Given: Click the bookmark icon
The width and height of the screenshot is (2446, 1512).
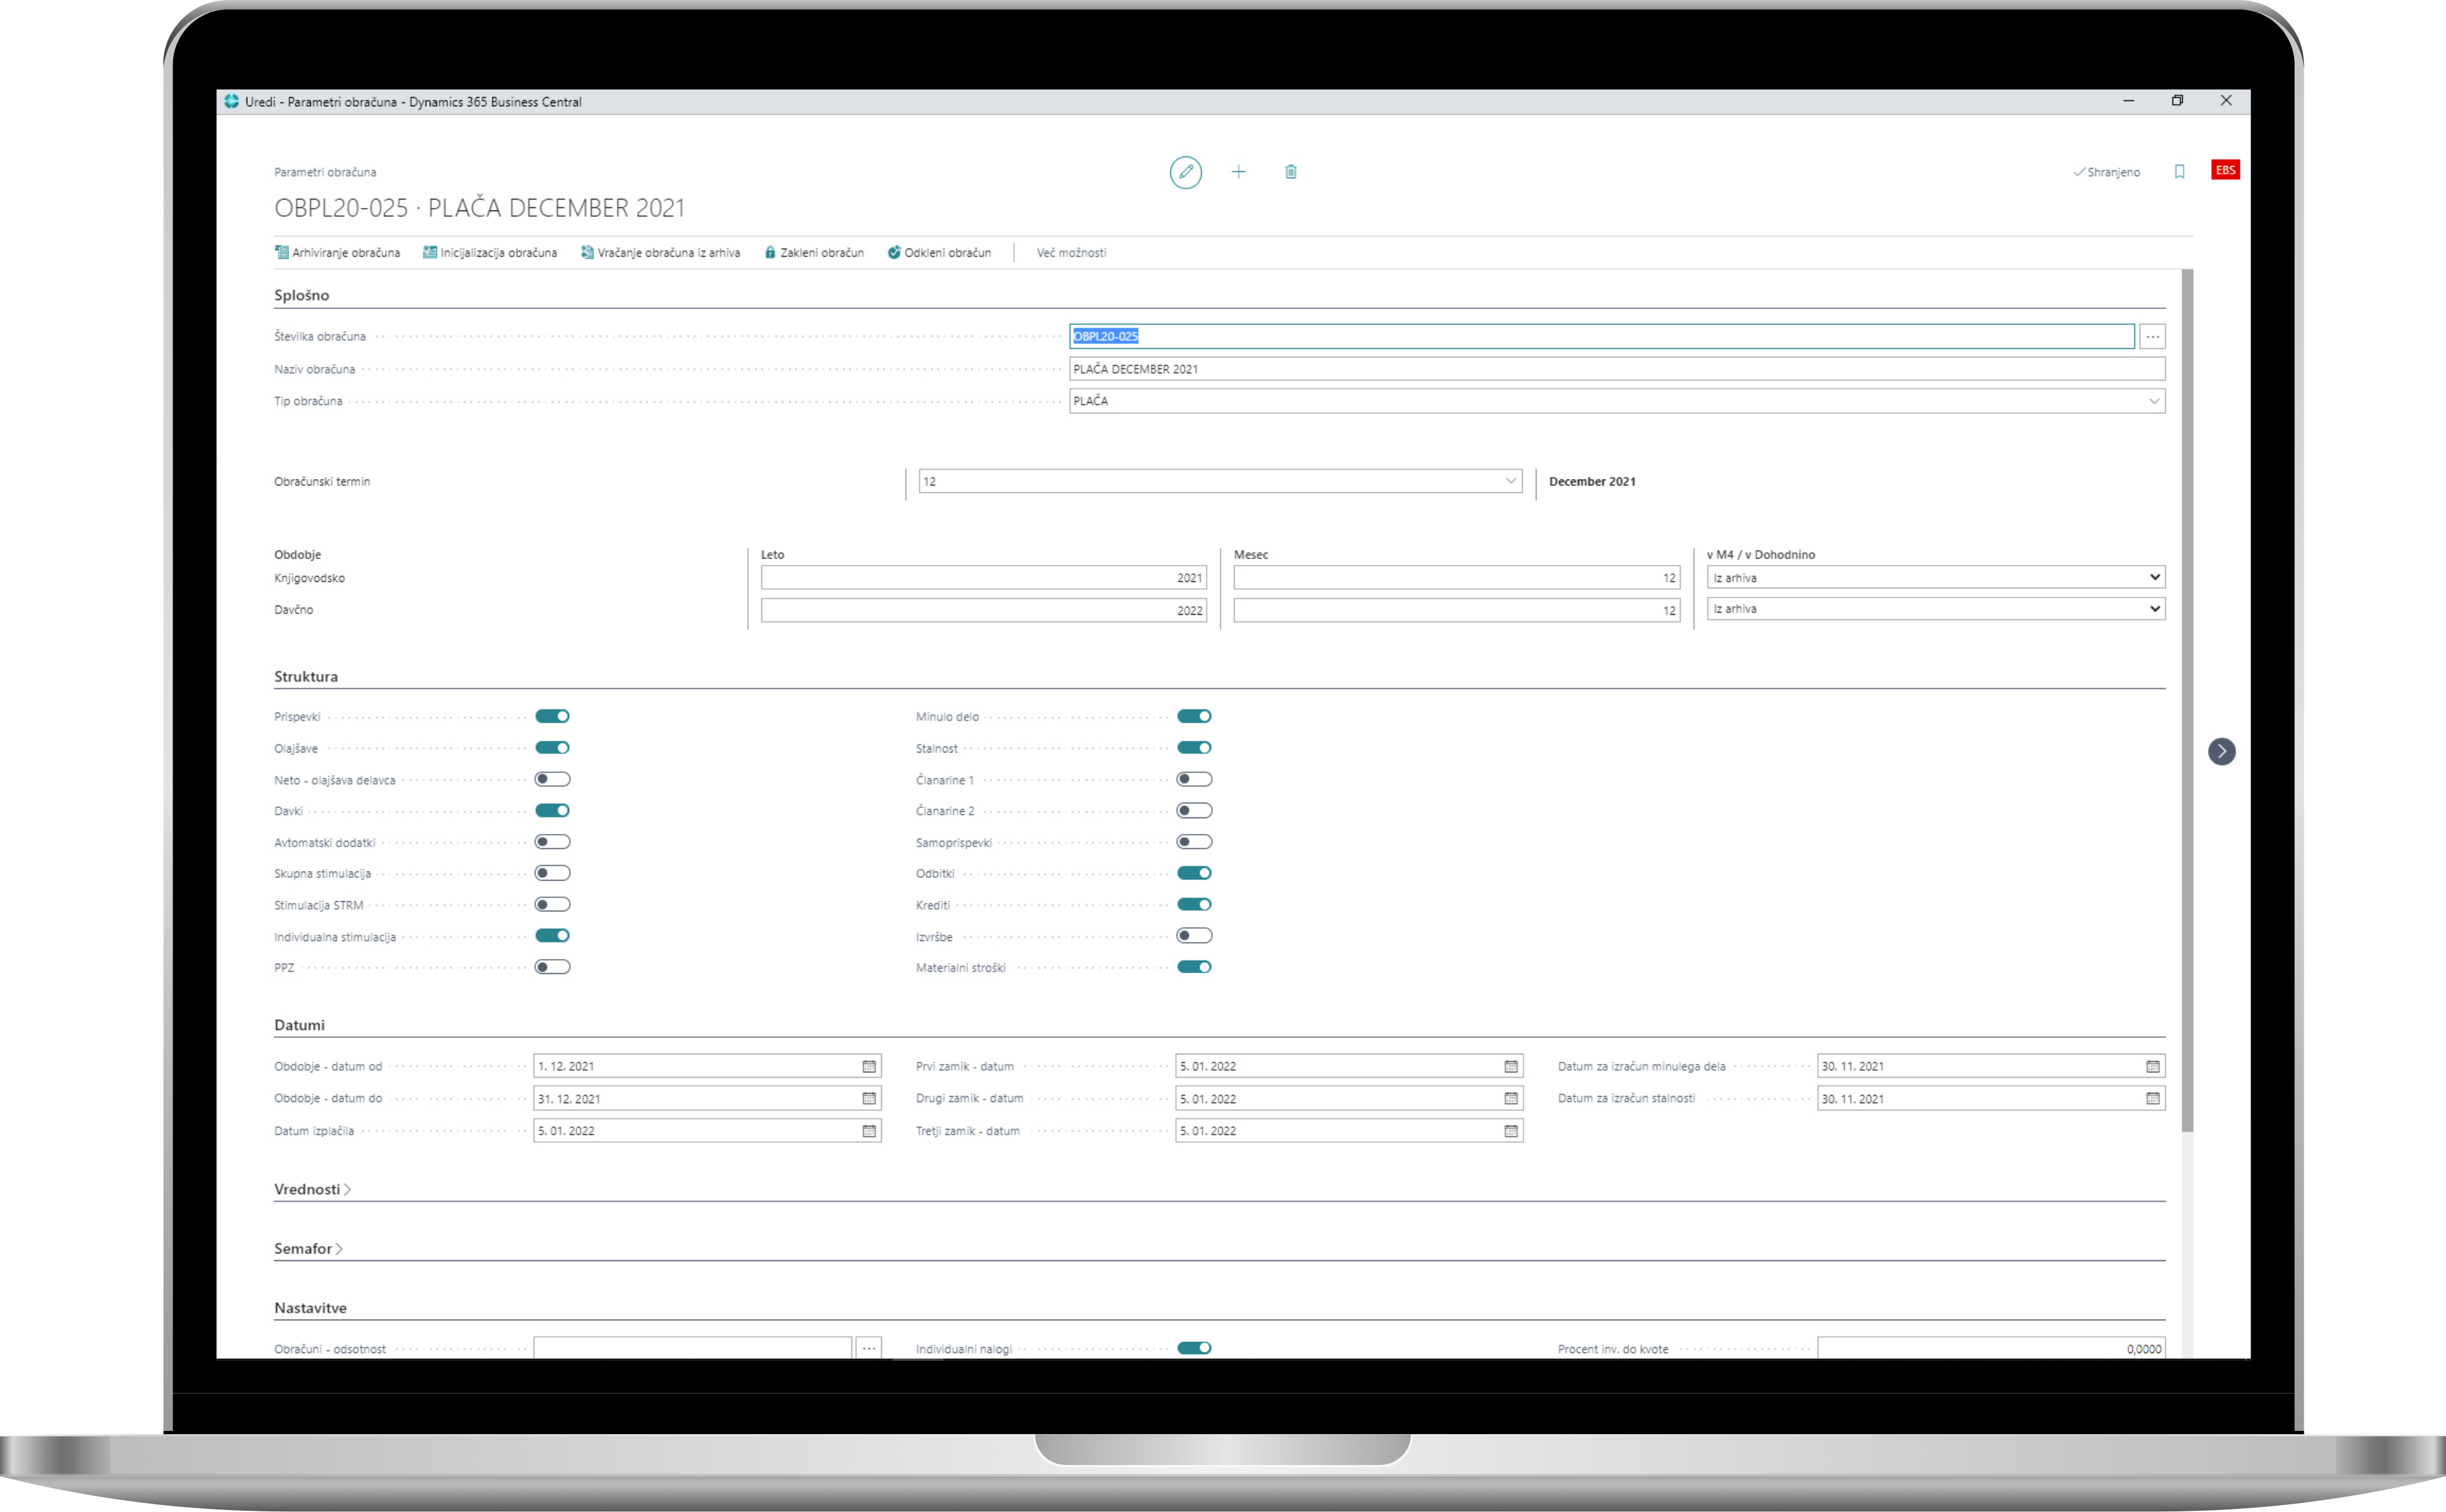Looking at the screenshot, I should [2179, 172].
